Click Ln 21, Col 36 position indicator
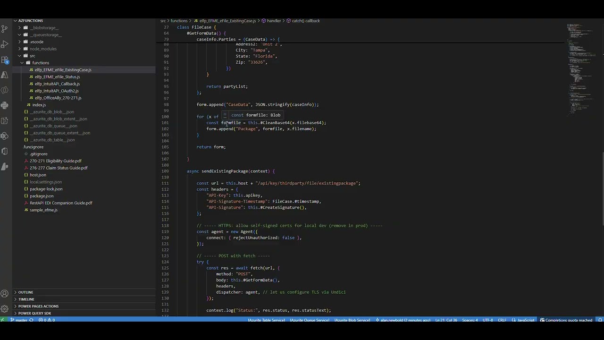 tap(446, 320)
